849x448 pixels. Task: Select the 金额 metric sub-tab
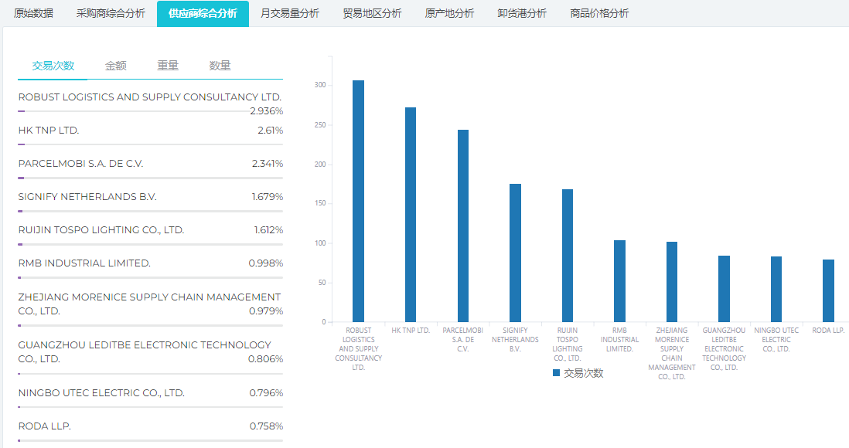[x=116, y=66]
